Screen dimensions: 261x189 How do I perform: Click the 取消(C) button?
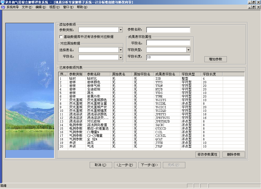tap(101, 165)
